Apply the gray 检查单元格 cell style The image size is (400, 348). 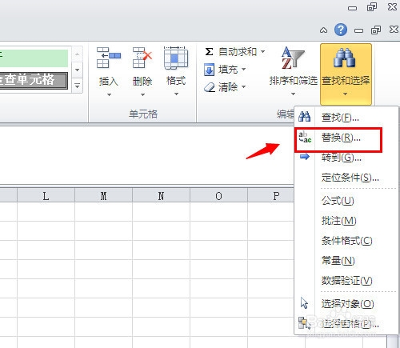click(x=34, y=80)
